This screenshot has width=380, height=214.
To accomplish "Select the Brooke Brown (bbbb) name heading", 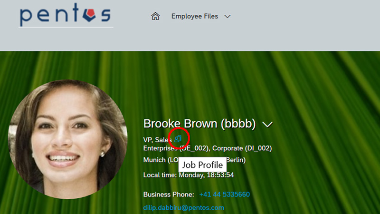I will [199, 124].
